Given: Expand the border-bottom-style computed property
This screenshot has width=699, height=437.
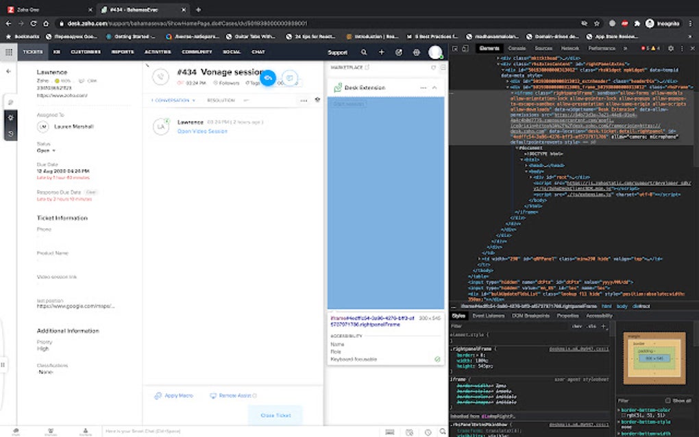Looking at the screenshot, I should [619, 421].
